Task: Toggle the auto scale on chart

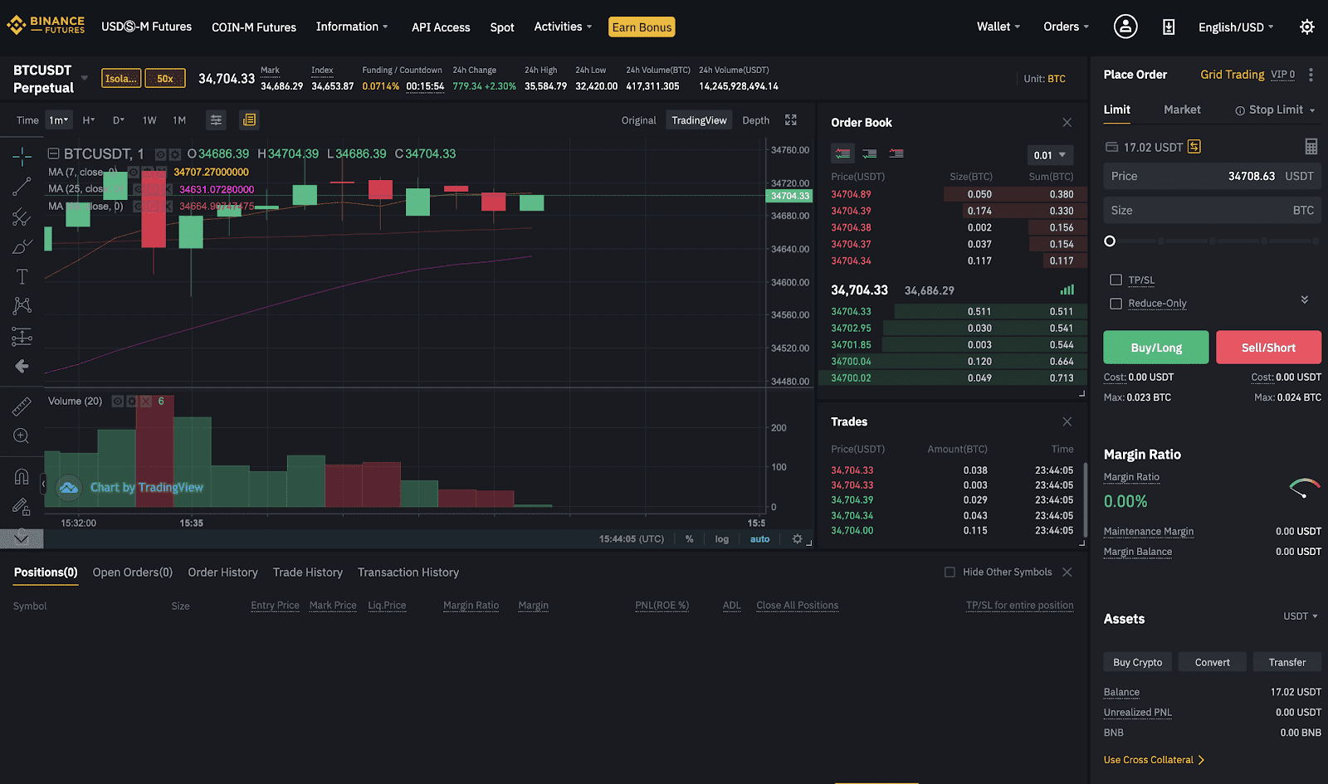Action: 760,539
